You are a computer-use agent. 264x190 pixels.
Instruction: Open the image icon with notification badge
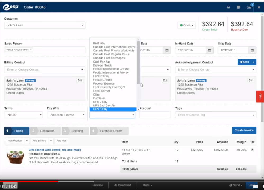click(249, 7)
